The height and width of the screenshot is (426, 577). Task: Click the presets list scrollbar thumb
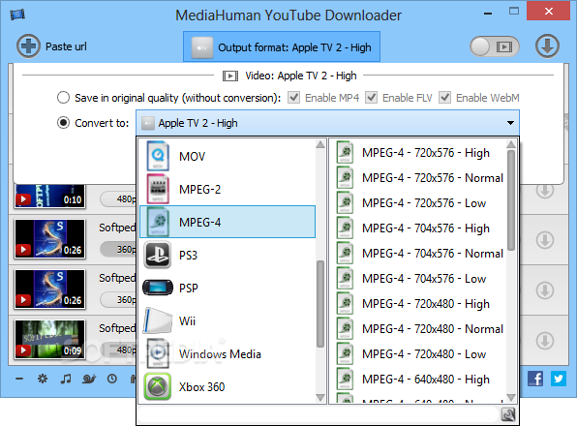(x=511, y=200)
